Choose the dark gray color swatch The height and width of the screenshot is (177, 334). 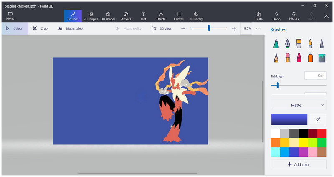294,133
